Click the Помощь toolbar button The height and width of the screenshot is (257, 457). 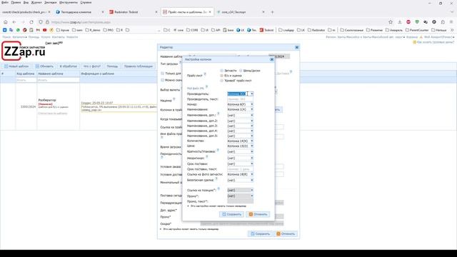pos(112,66)
